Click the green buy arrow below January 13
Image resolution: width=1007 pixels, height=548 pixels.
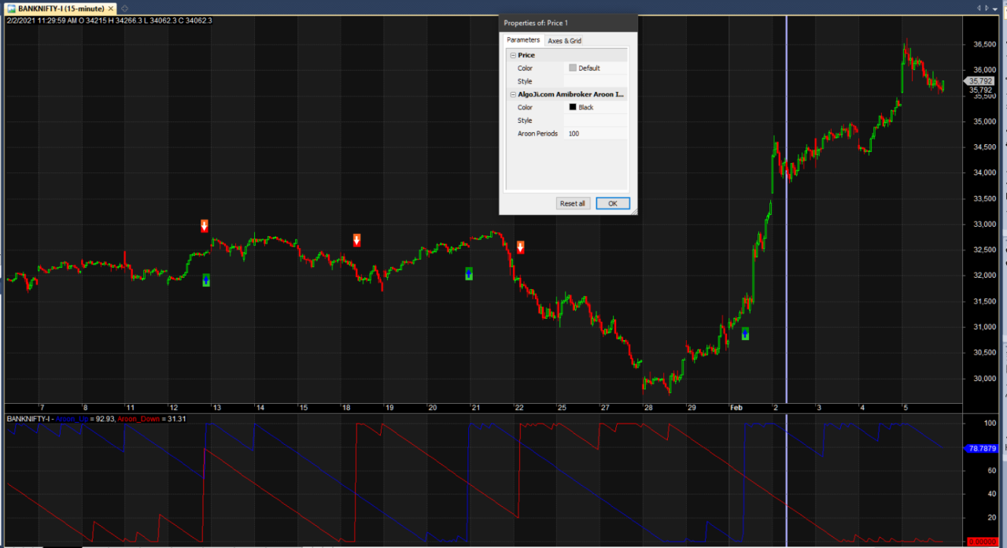coord(205,280)
